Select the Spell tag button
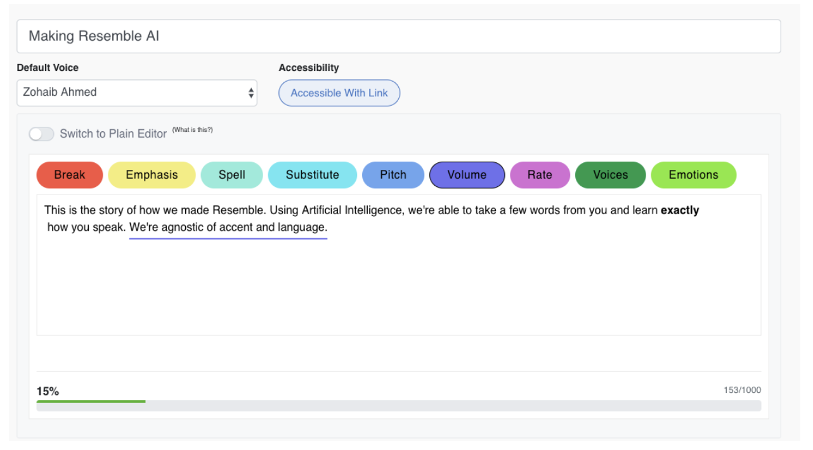Screen dimensions: 813x450 [x=232, y=175]
